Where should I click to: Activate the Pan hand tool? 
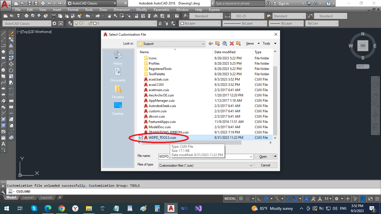[x=110, y=16]
